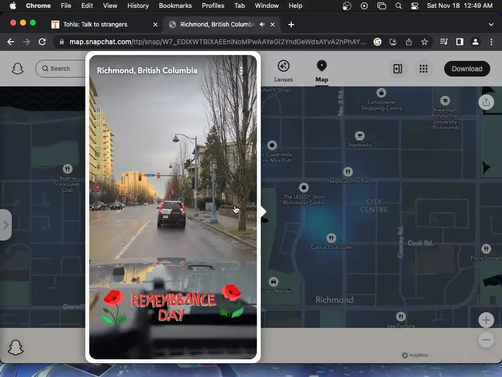Open the Lenses tab
This screenshot has height=377, width=502.
(x=283, y=71)
